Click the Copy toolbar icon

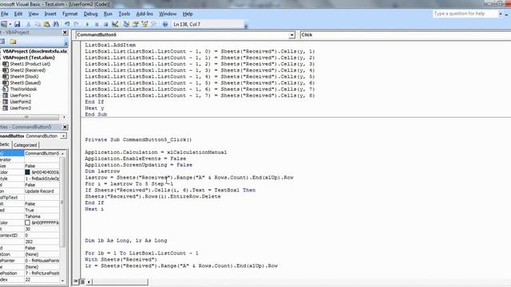click(x=38, y=24)
